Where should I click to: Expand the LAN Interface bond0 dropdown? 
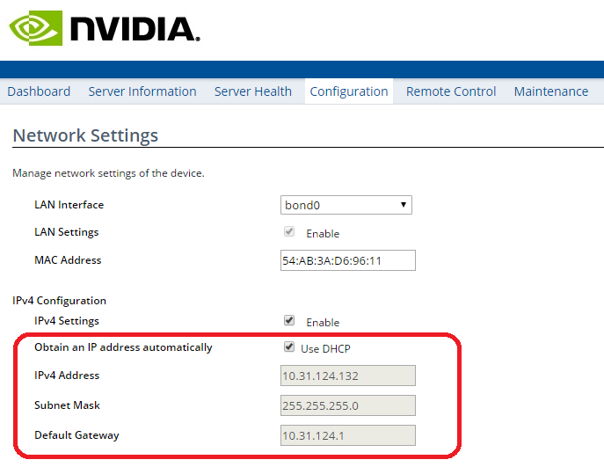tap(346, 205)
